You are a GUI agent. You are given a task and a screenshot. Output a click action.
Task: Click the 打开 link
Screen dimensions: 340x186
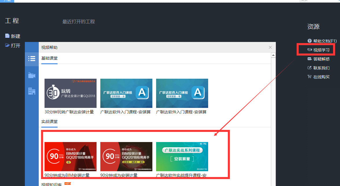tap(15, 46)
